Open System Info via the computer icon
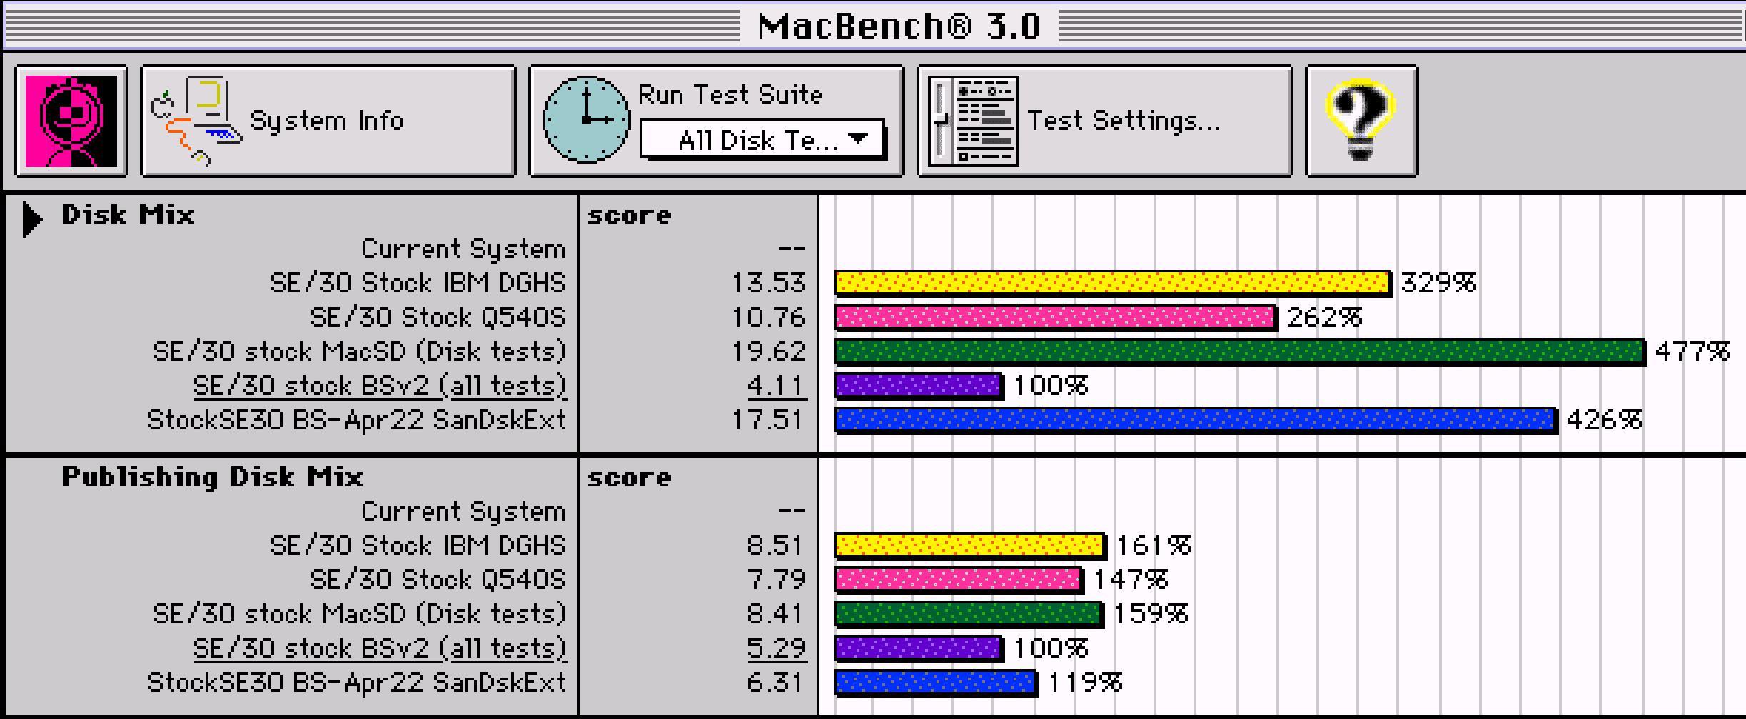This screenshot has width=1746, height=719. click(196, 121)
